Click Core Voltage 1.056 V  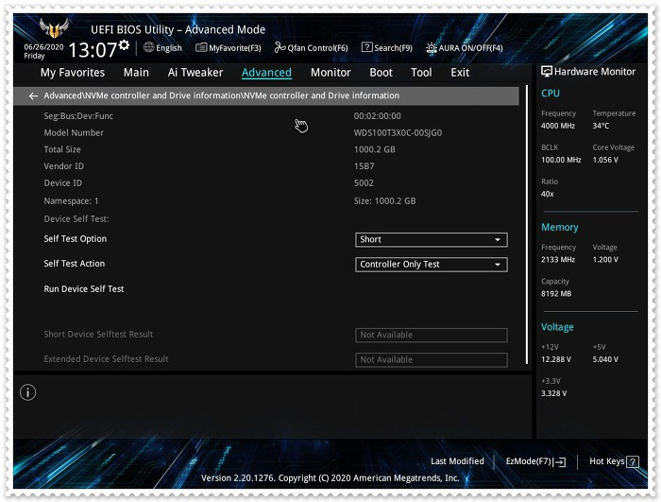coord(605,160)
